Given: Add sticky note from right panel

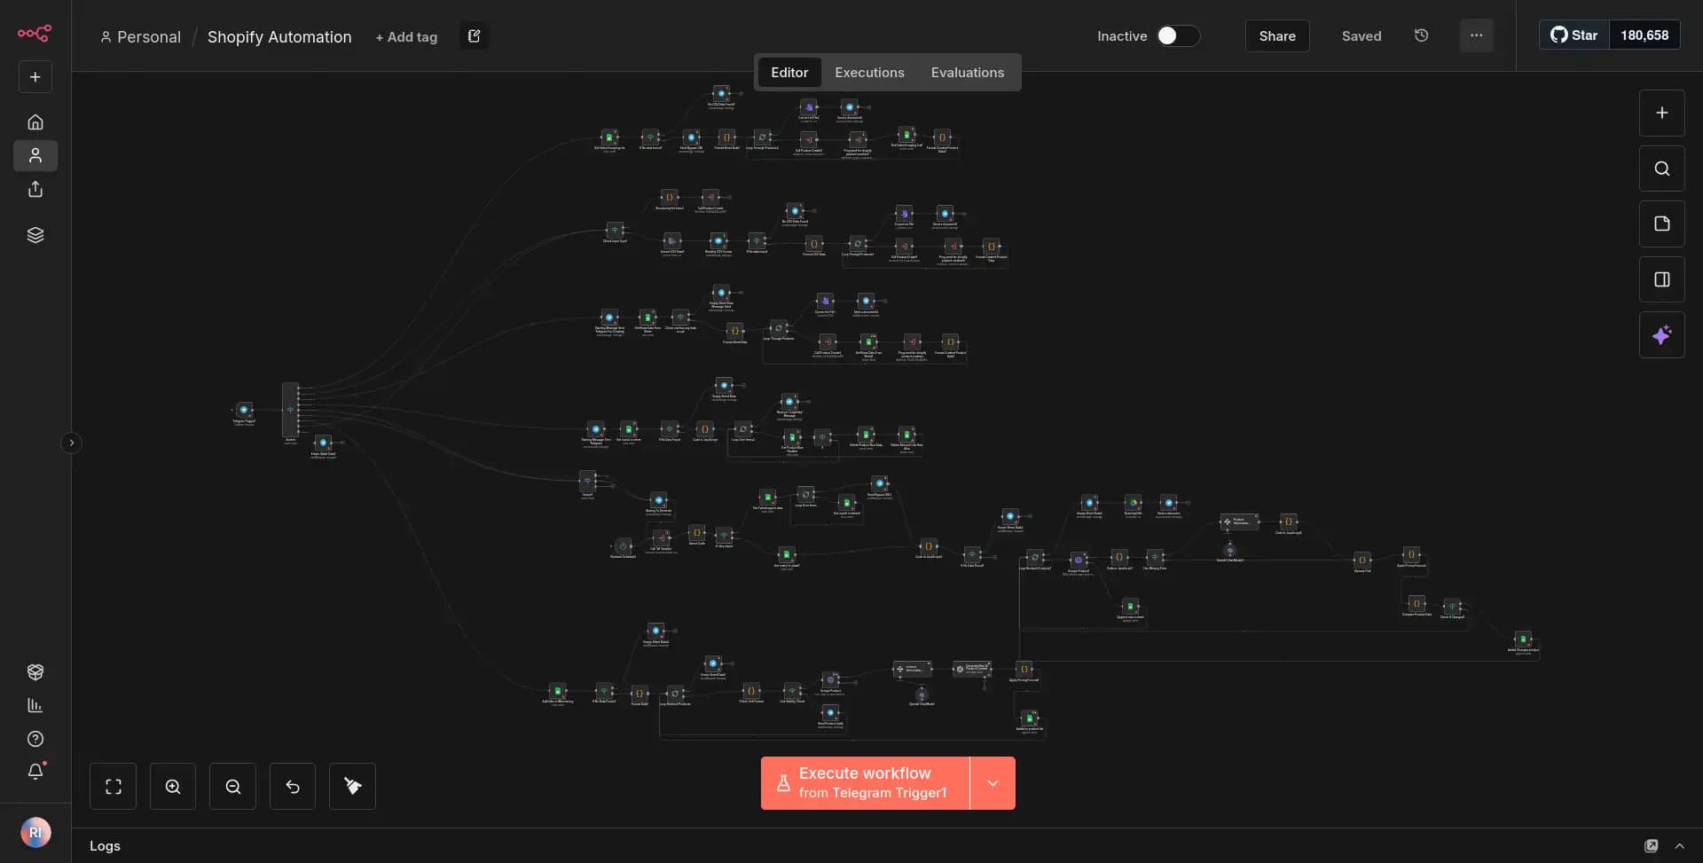Looking at the screenshot, I should click(x=1661, y=224).
